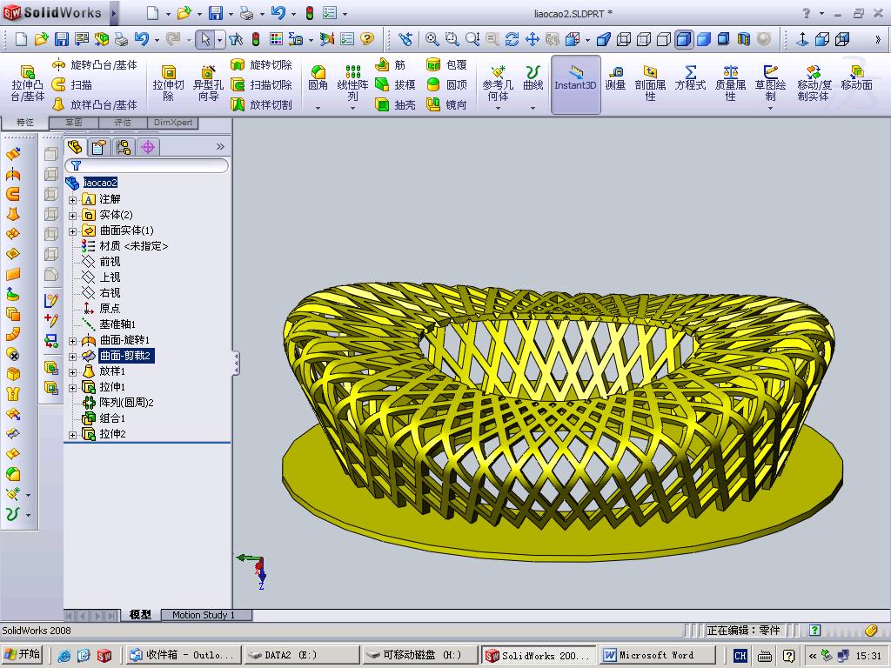
Task: Open the Reference Geometry (参考几何体) tool
Action: coord(498,83)
